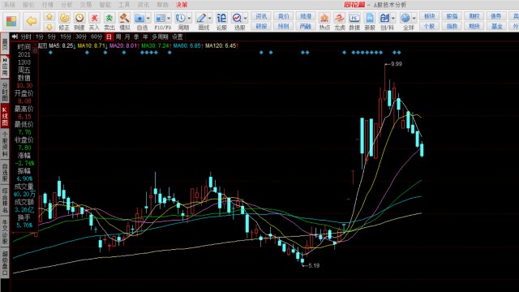Open the 卖出 sell icon
Viewport: 519px width, 292px height.
pos(109,21)
